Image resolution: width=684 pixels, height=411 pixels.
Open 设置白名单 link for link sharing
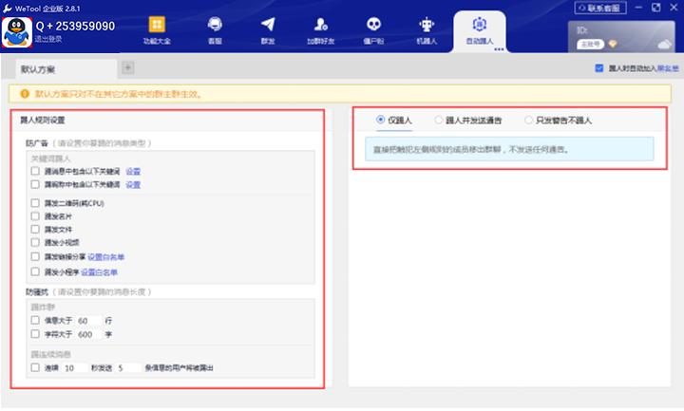(x=106, y=257)
